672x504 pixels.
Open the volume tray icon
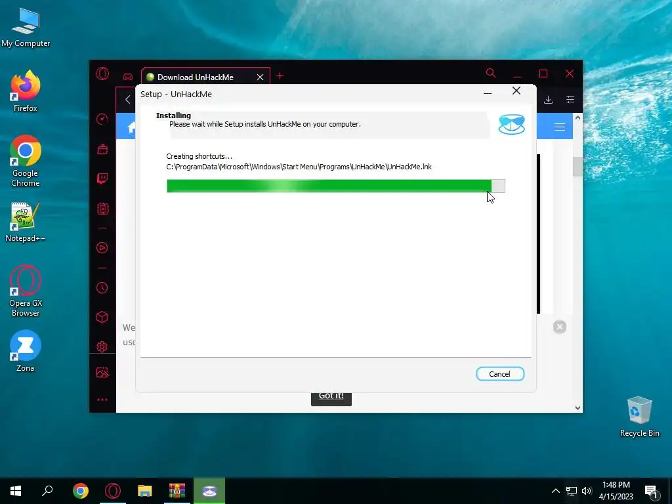[x=587, y=491]
